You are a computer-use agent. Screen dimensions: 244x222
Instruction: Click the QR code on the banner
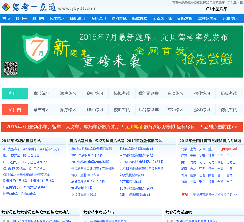[x=11, y=68]
